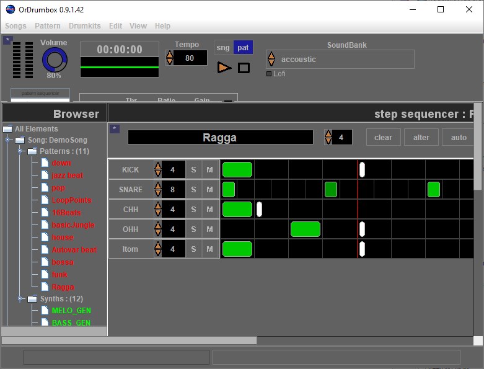Click the Patterns folder icon
The image size is (484, 369).
pos(32,151)
